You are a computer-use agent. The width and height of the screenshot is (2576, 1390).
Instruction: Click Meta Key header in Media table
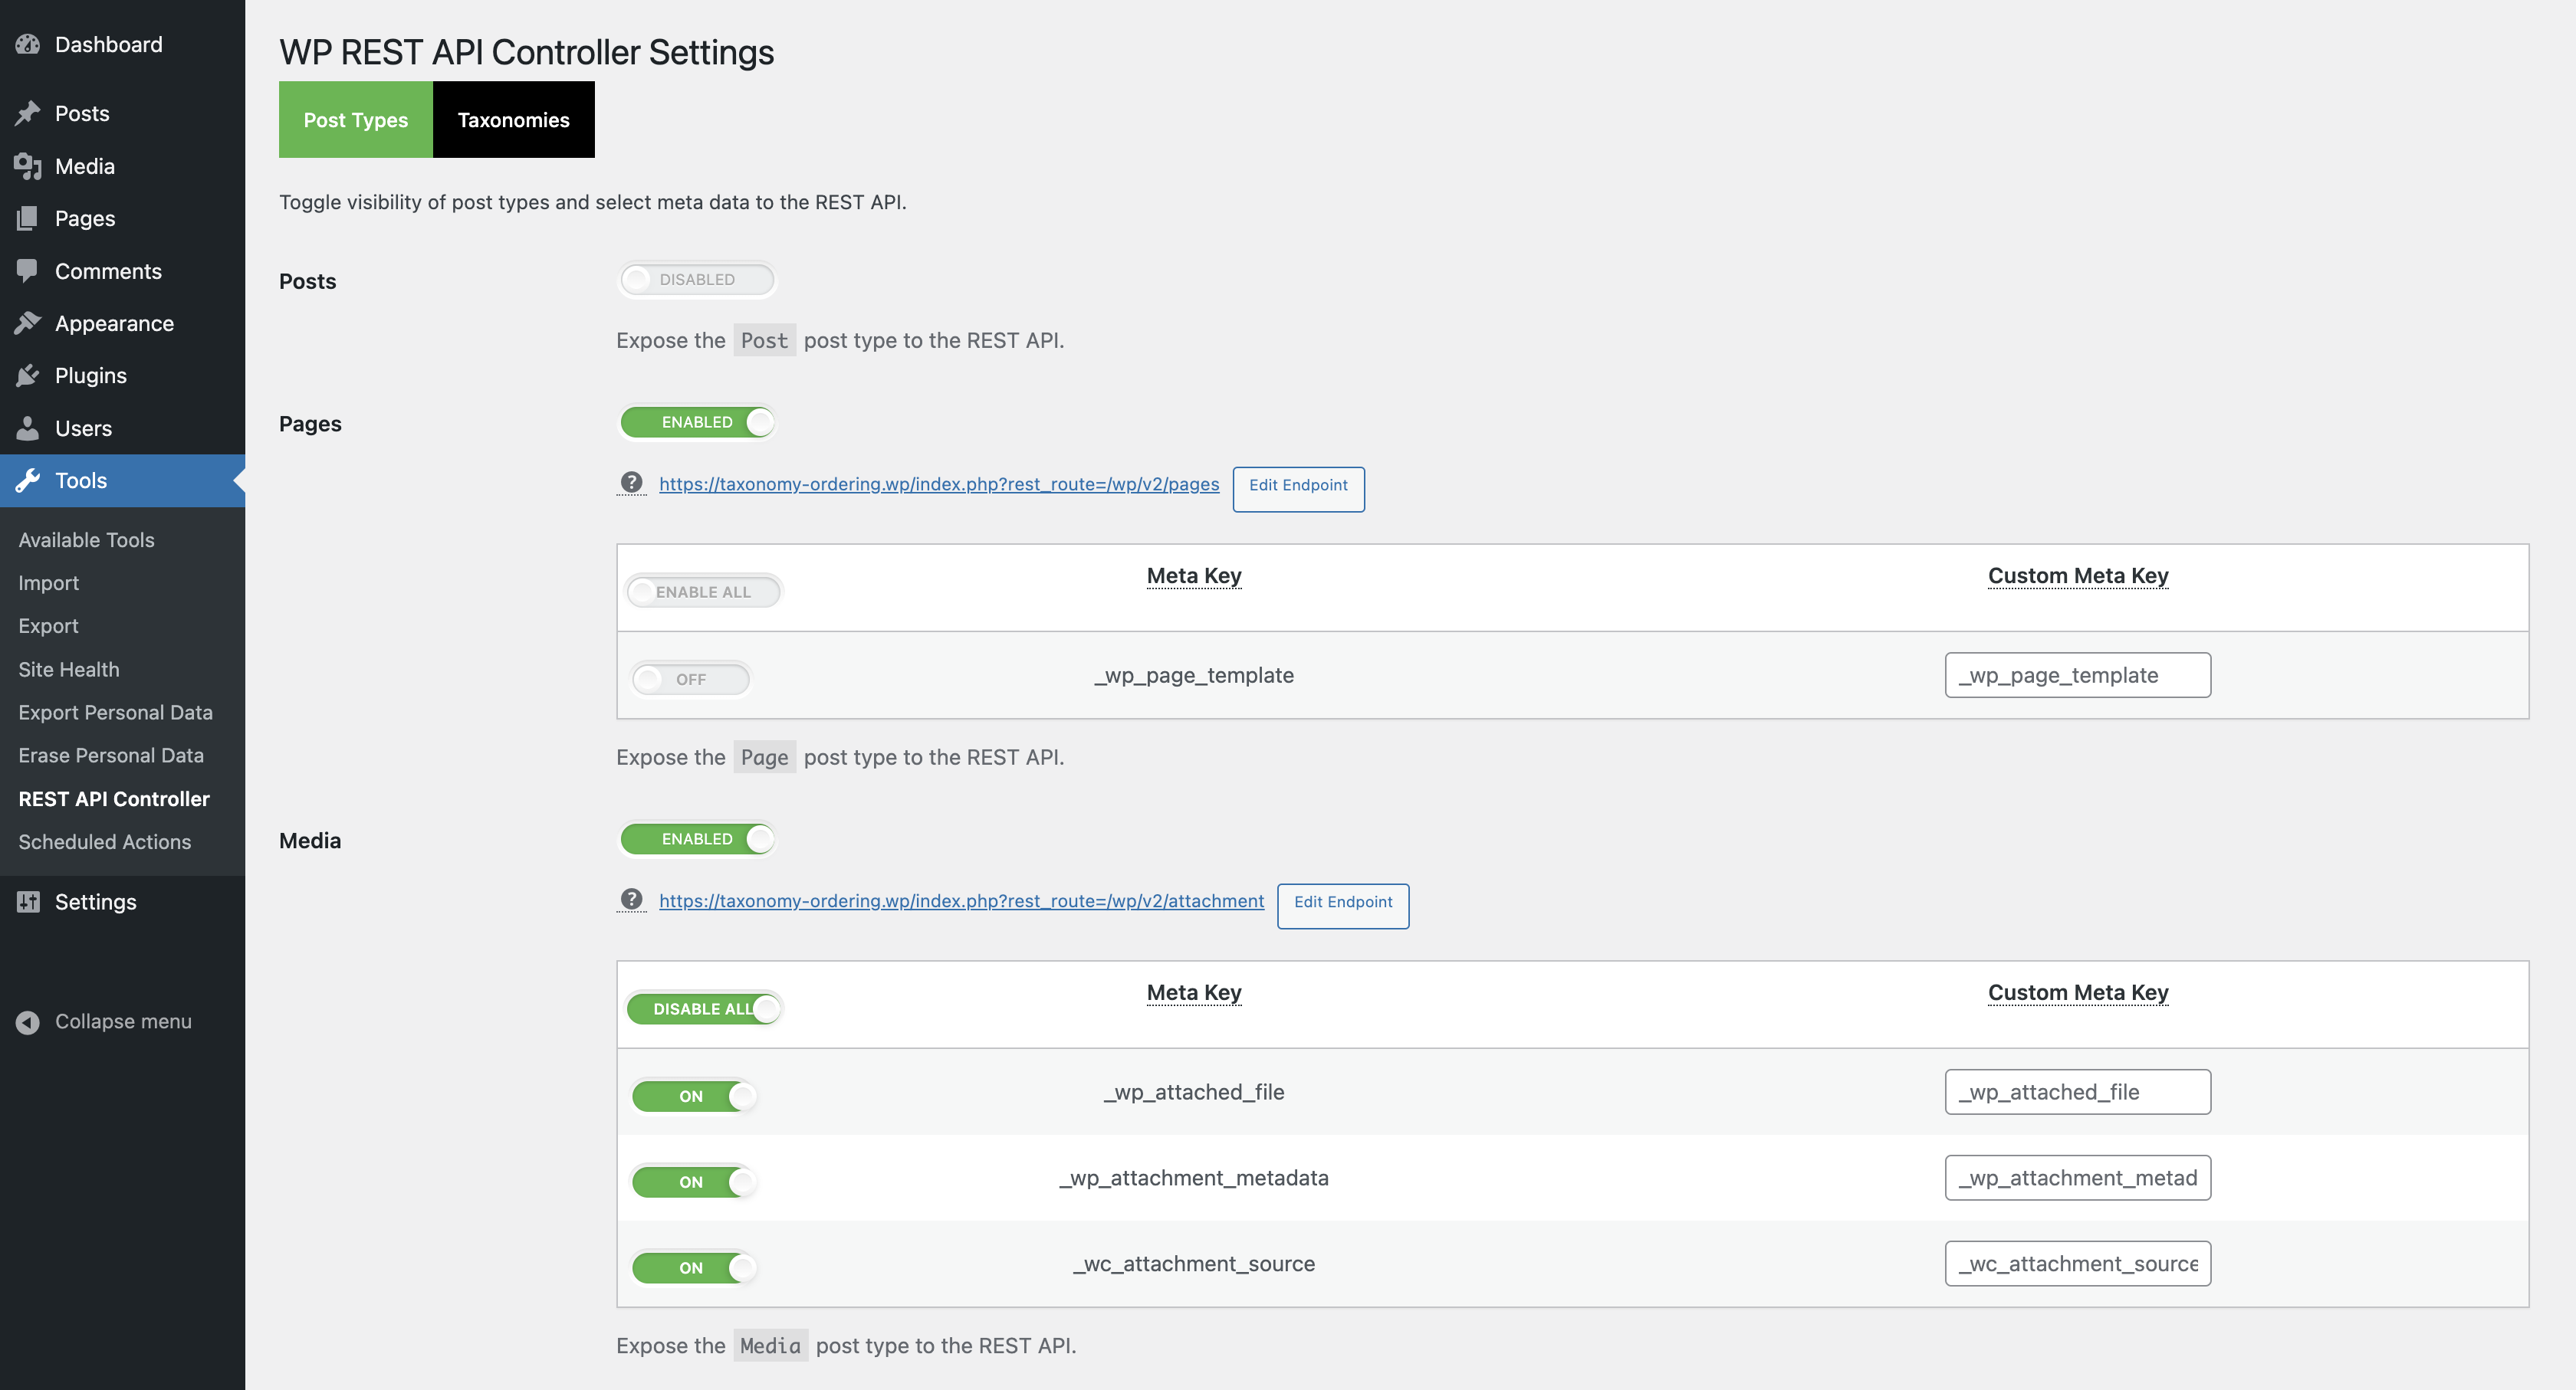click(x=1194, y=992)
